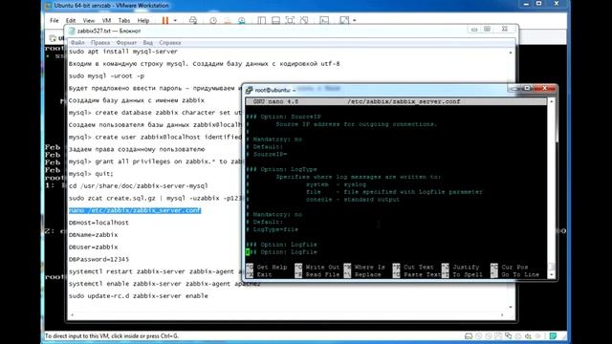
Task: Open the VMware View menu
Action: pyautogui.click(x=89, y=20)
